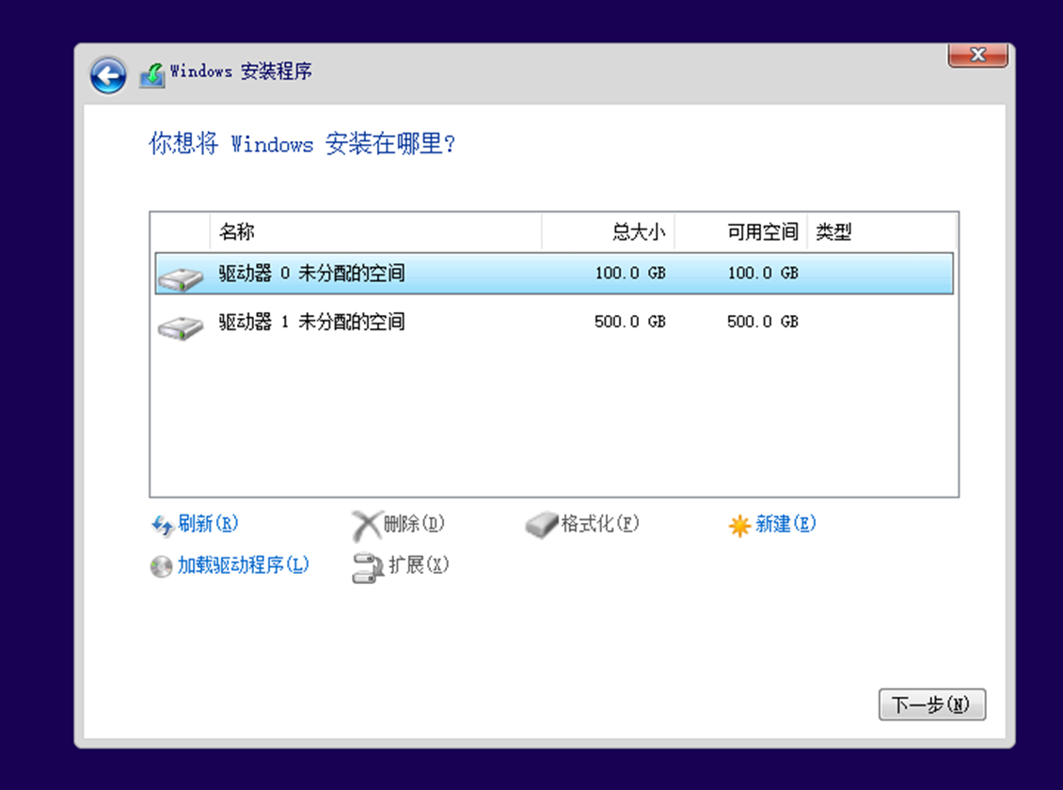The image size is (1063, 790).
Task: Click the format eraser icon
Action: 541,525
